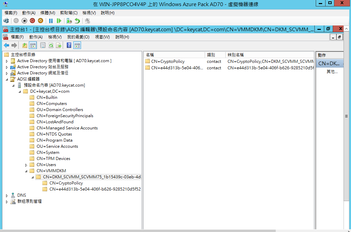This screenshot has width=351, height=232.
Task: Click the grey Start VM power button
Action: (16, 21)
